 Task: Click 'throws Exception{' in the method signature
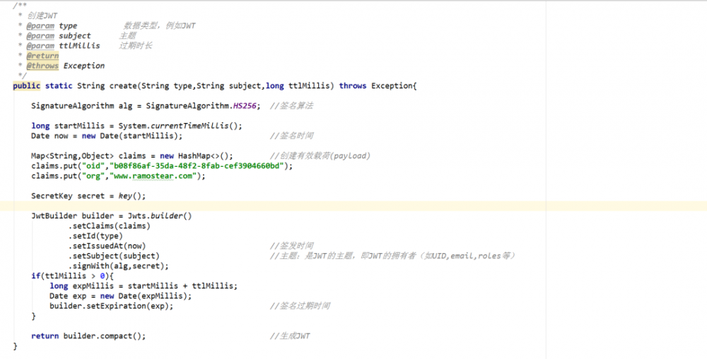tap(378, 86)
